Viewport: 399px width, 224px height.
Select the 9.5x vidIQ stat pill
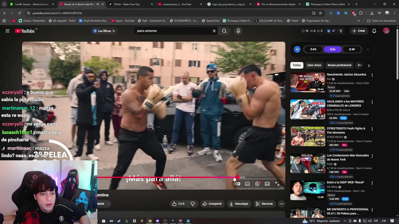point(333,49)
